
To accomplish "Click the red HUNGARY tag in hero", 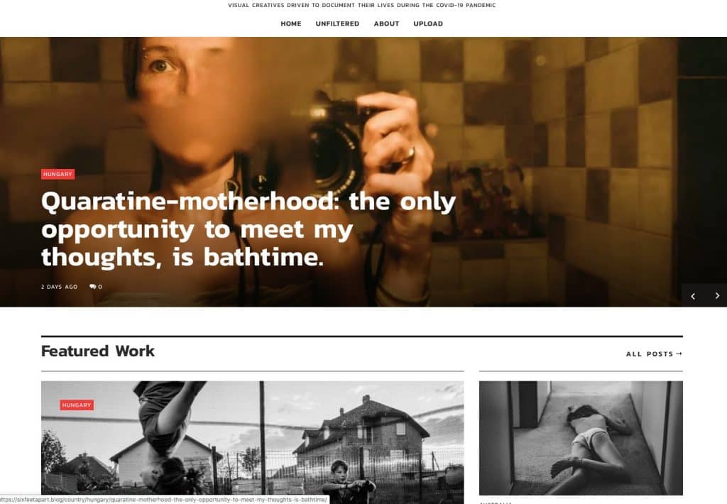I will pyautogui.click(x=58, y=174).
